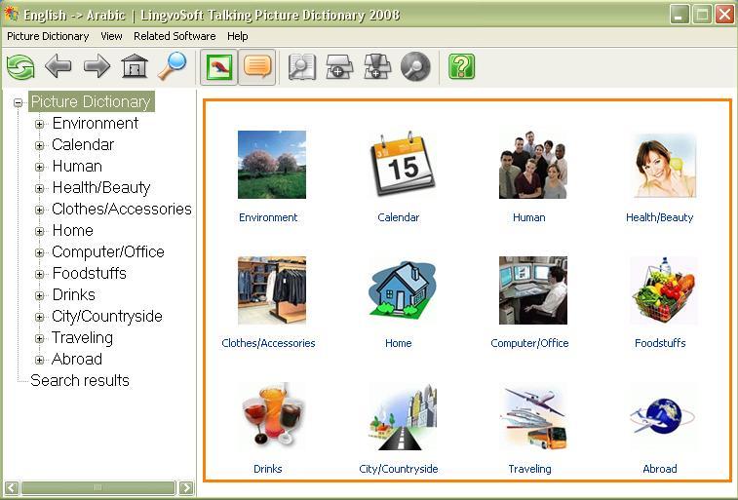Select Picture Dictionary in the tree
Image resolution: width=738 pixels, height=500 pixels.
[x=92, y=101]
